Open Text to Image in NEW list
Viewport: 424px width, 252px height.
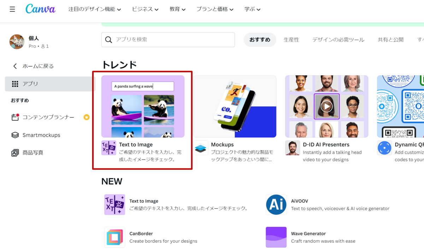(x=144, y=201)
